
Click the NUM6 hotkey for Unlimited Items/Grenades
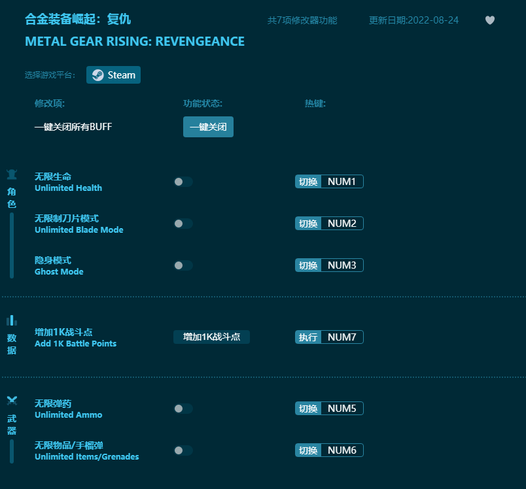click(x=342, y=450)
